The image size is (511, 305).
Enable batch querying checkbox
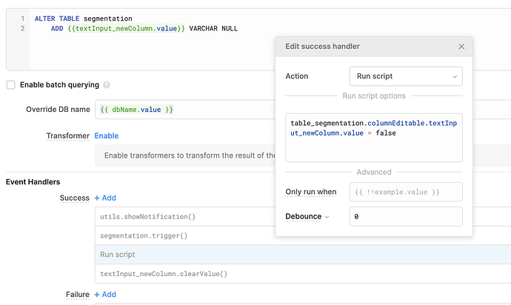click(x=11, y=85)
